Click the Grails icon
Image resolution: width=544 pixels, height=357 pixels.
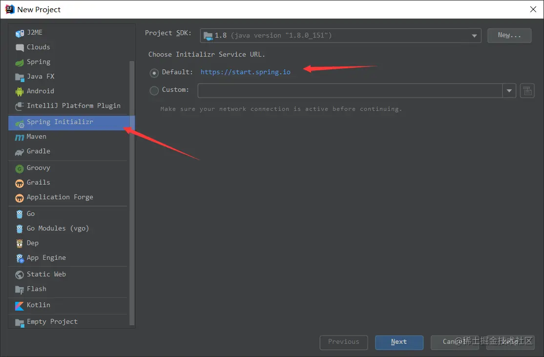pos(20,183)
